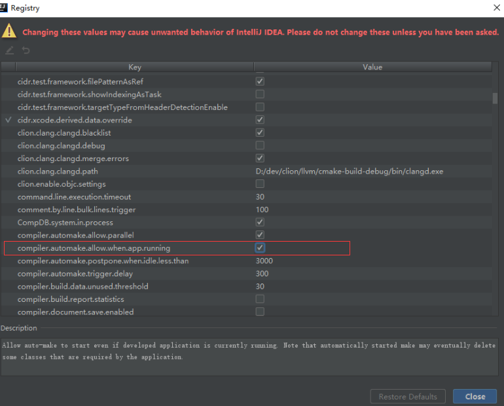Click value 3000 of postpone.when.idle.less.than

point(264,261)
